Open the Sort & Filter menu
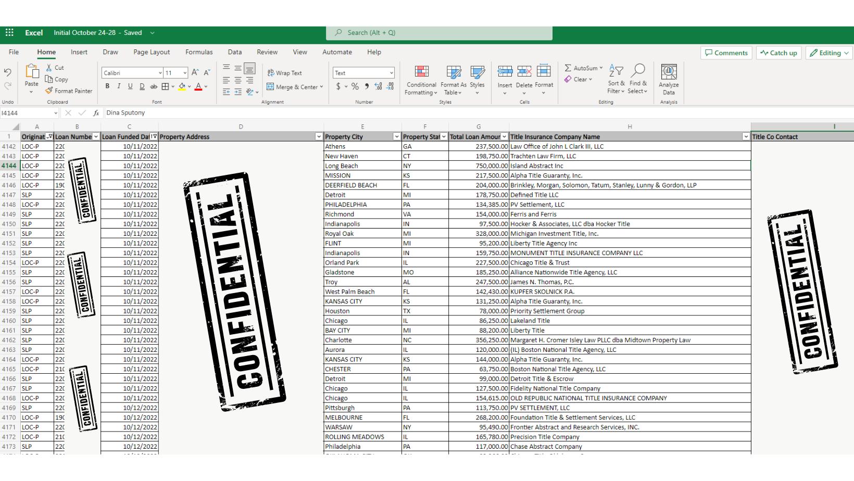This screenshot has height=481, width=854. pyautogui.click(x=616, y=79)
